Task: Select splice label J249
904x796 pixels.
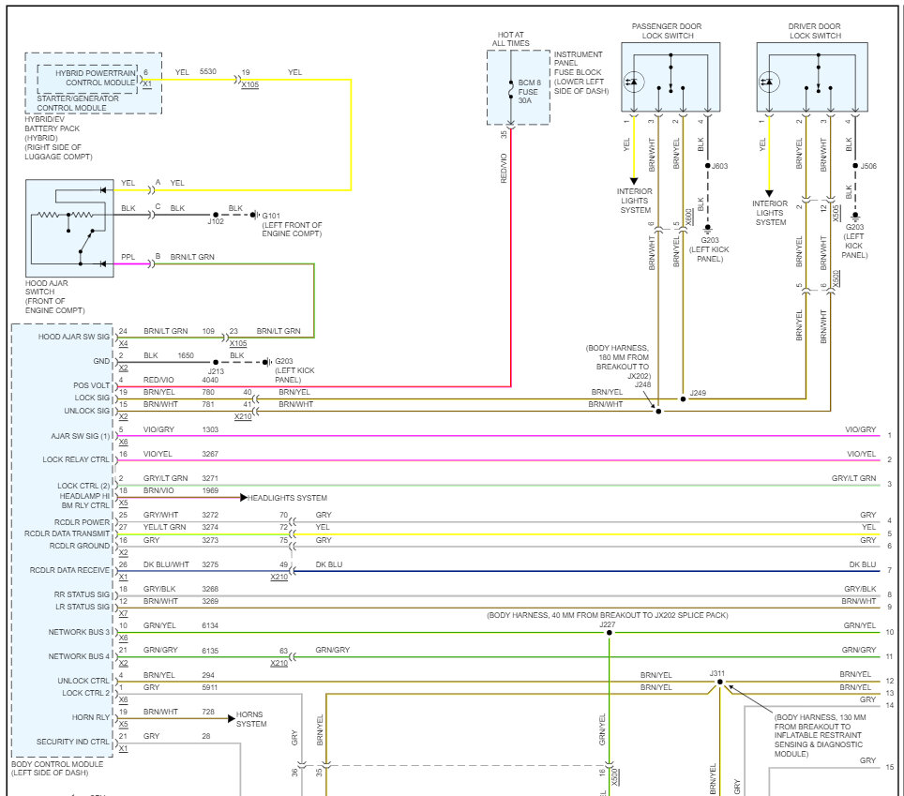Action: tap(698, 393)
